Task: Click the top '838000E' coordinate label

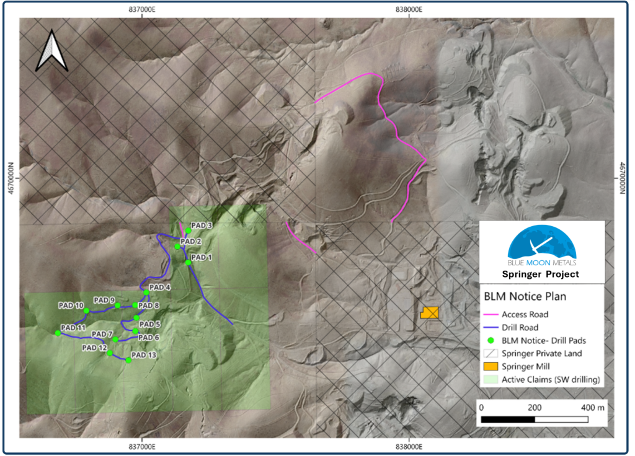Action: 409,9
